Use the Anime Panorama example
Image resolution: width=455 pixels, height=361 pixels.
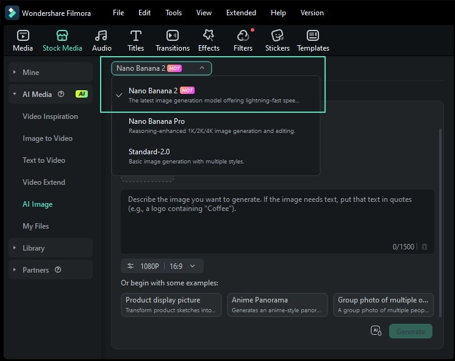coord(277,305)
